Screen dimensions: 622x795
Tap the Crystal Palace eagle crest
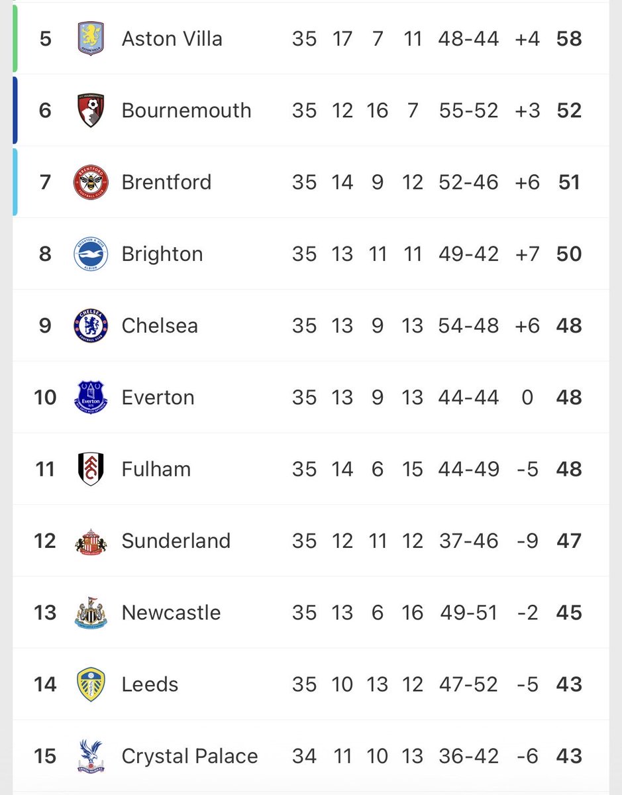pyautogui.click(x=91, y=756)
